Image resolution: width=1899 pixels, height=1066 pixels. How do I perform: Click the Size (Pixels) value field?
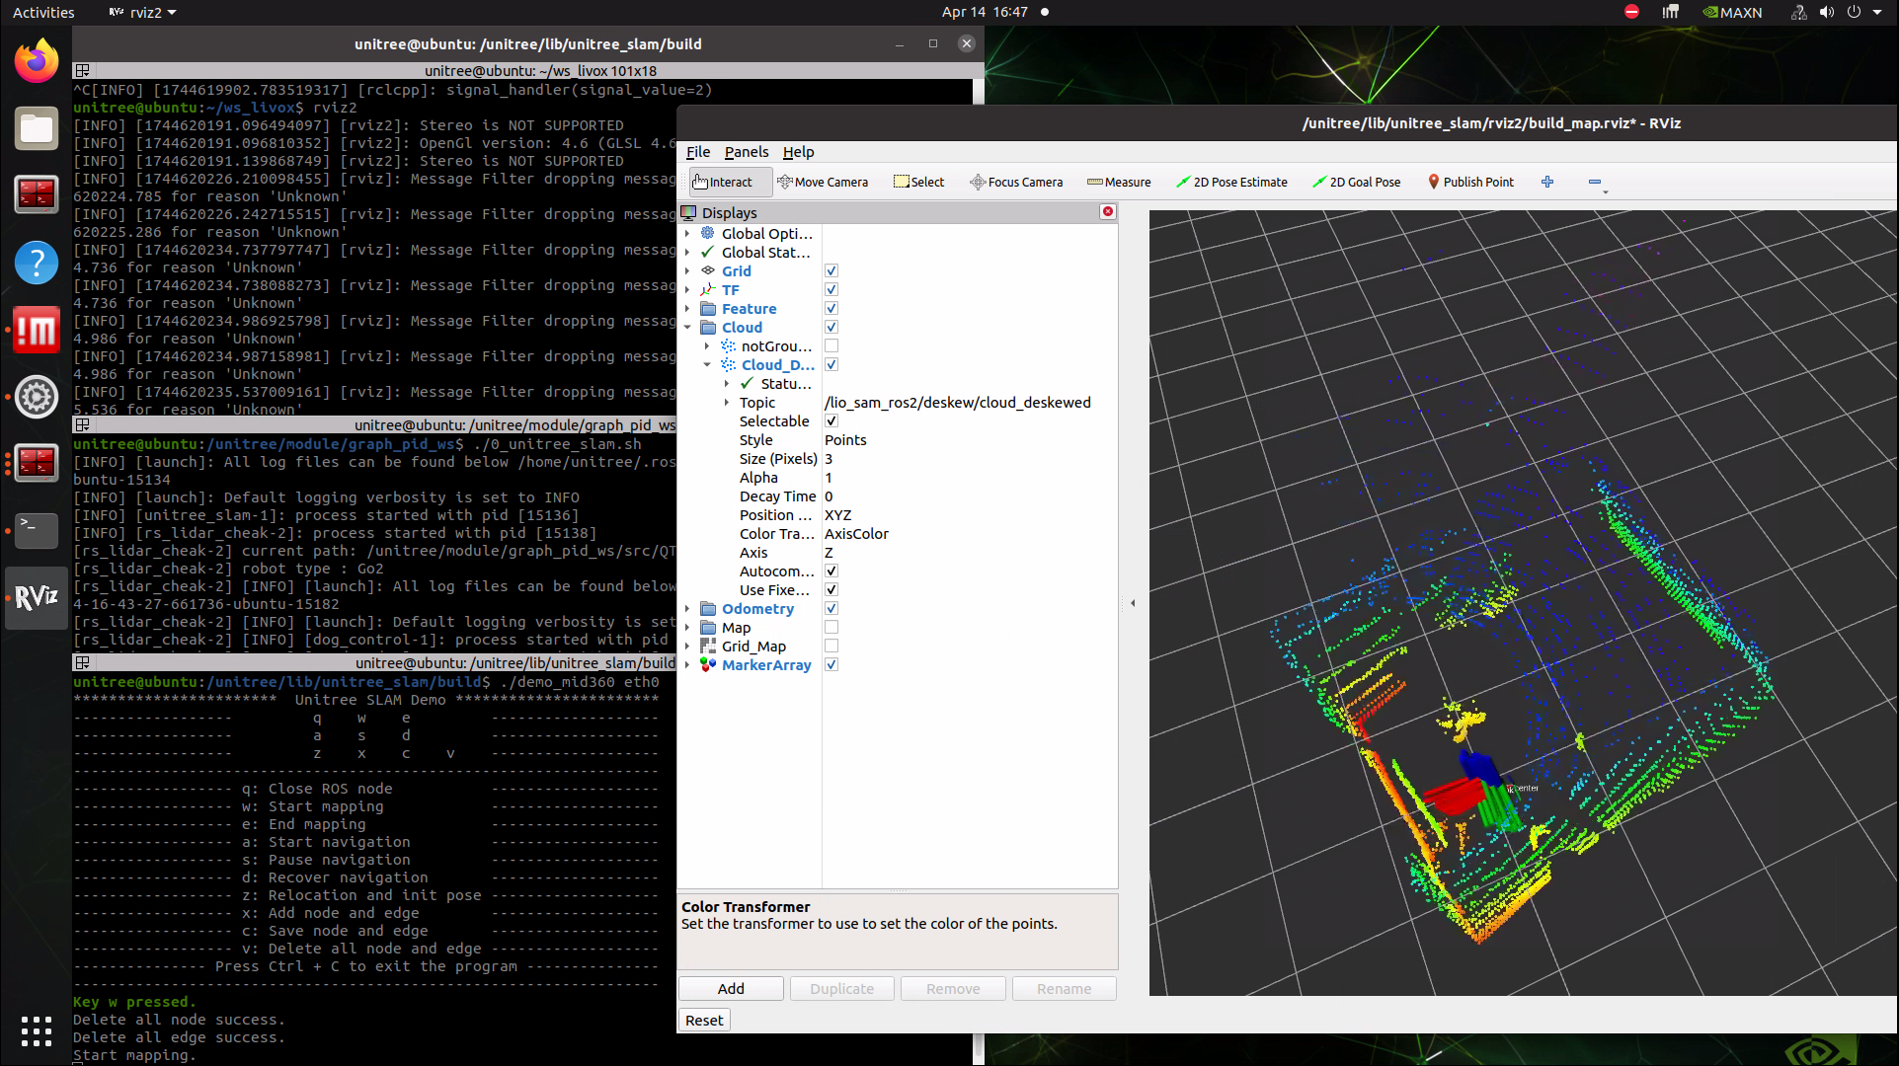(968, 459)
